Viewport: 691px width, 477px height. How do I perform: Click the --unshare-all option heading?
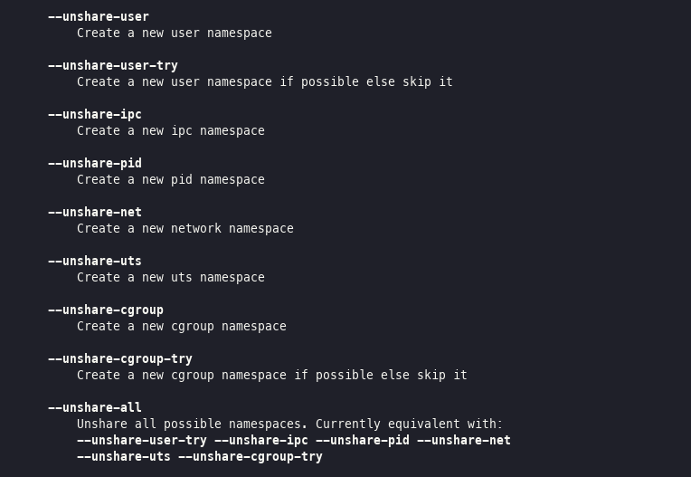[95, 408]
